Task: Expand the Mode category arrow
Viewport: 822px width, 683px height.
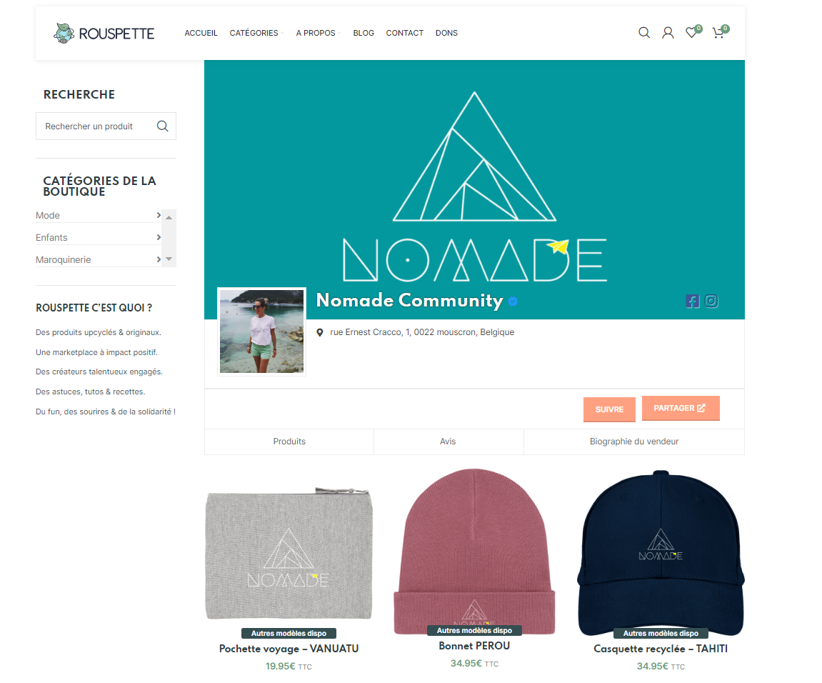Action: tap(159, 215)
